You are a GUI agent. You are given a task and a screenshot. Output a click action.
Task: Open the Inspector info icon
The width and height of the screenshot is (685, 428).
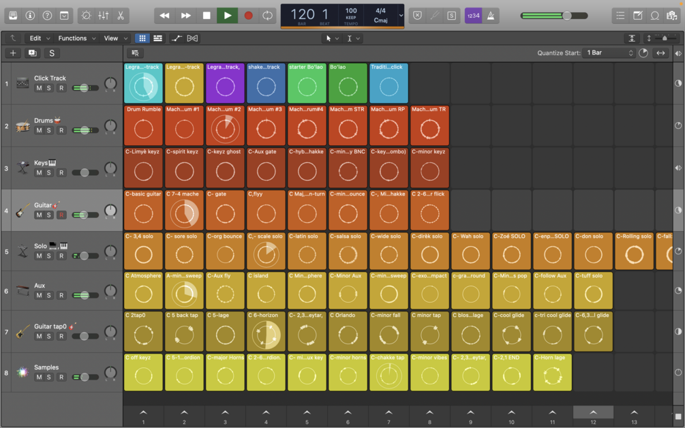click(30, 16)
